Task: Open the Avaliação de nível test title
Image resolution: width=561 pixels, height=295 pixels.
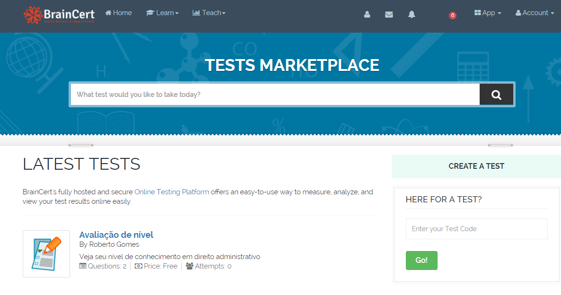Action: 116,235
